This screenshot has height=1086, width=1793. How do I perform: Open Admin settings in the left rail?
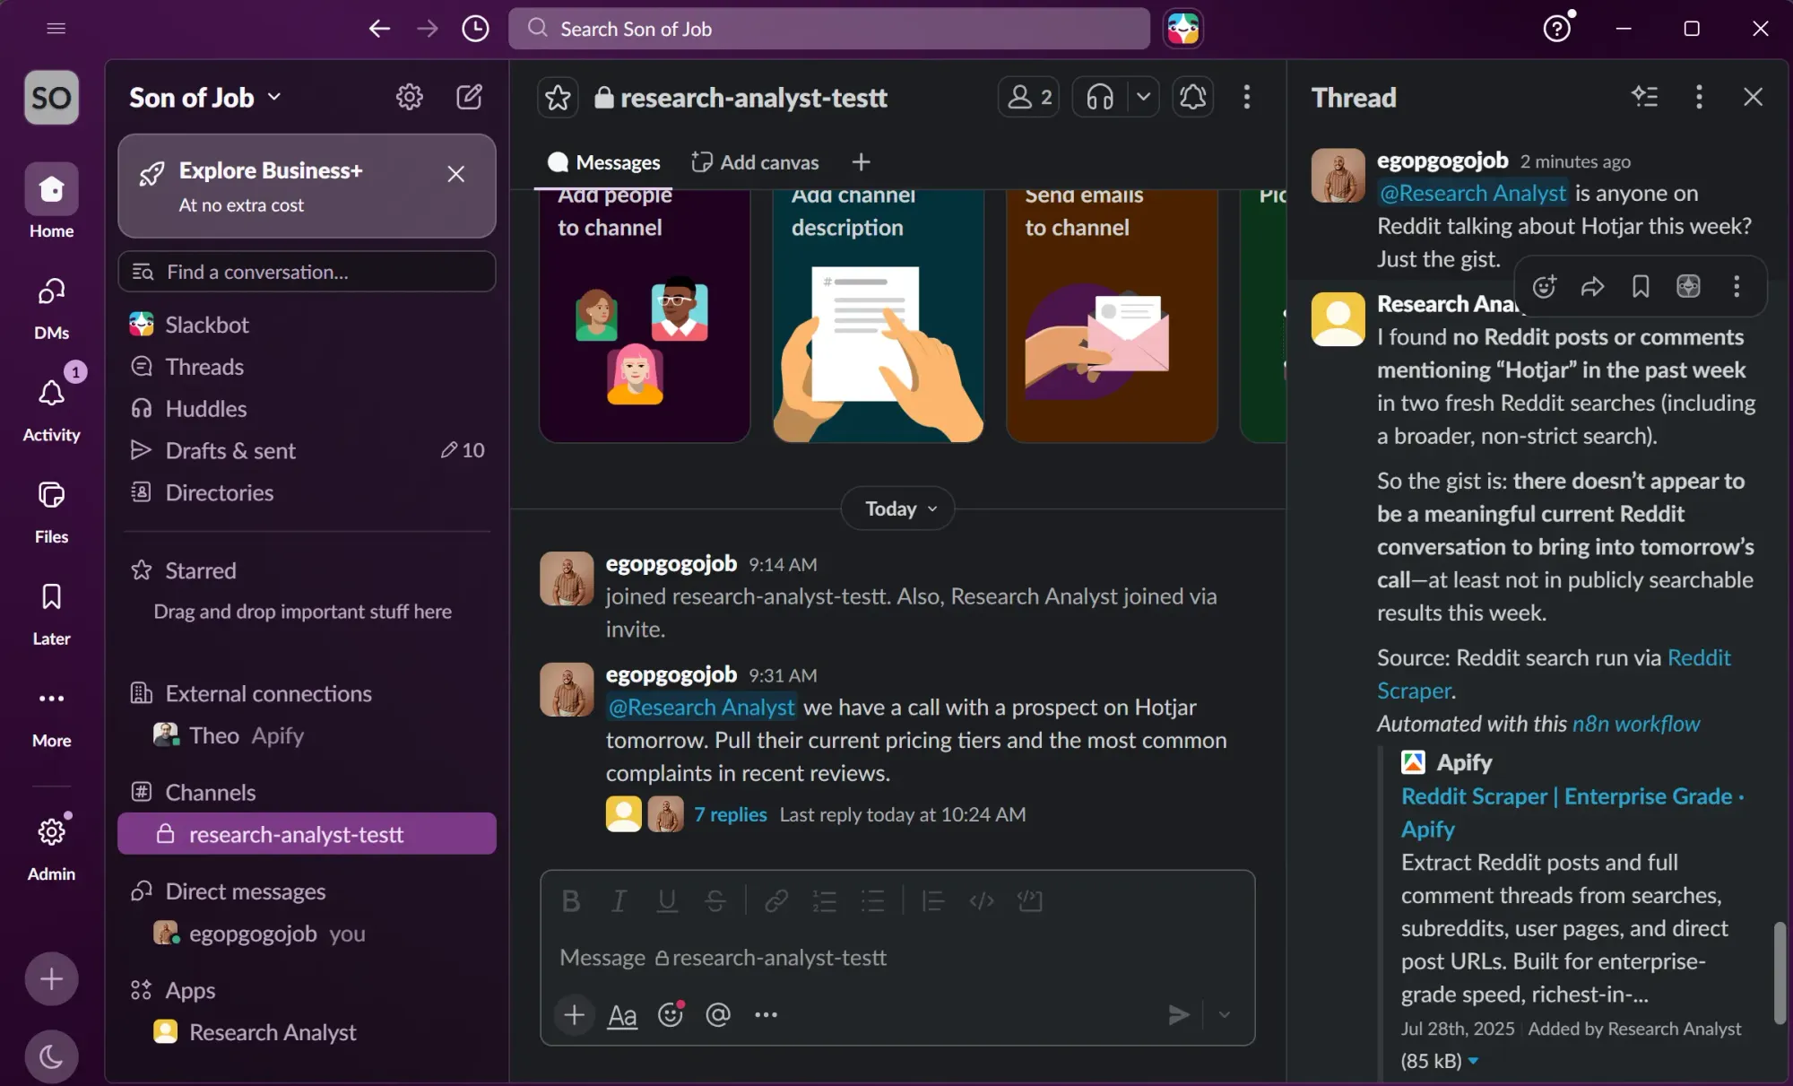pyautogui.click(x=51, y=847)
